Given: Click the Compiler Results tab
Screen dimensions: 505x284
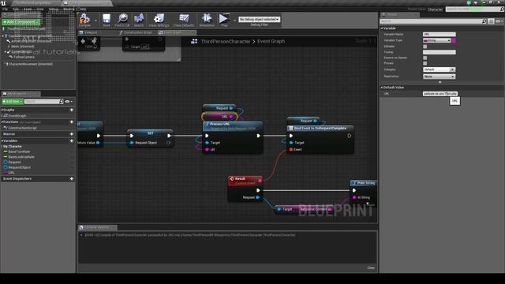Looking at the screenshot, I should 97,227.
